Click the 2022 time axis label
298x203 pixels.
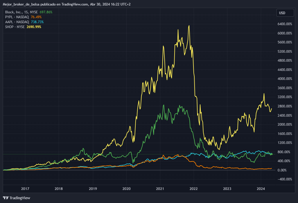[194, 189]
